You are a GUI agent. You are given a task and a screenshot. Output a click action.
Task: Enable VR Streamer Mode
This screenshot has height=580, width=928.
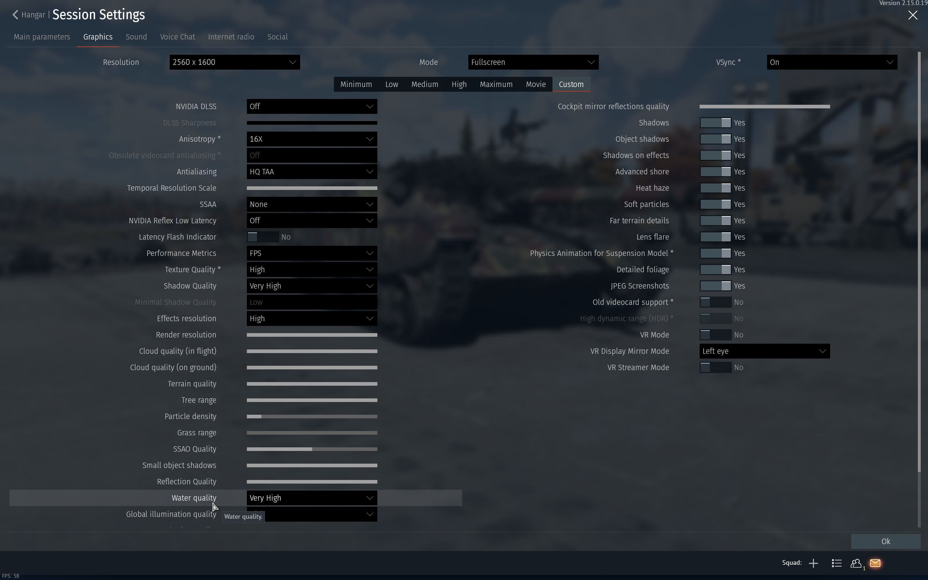coord(716,368)
